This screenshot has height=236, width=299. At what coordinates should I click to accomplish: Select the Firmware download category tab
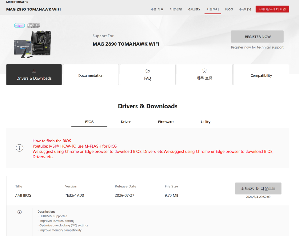point(166,122)
